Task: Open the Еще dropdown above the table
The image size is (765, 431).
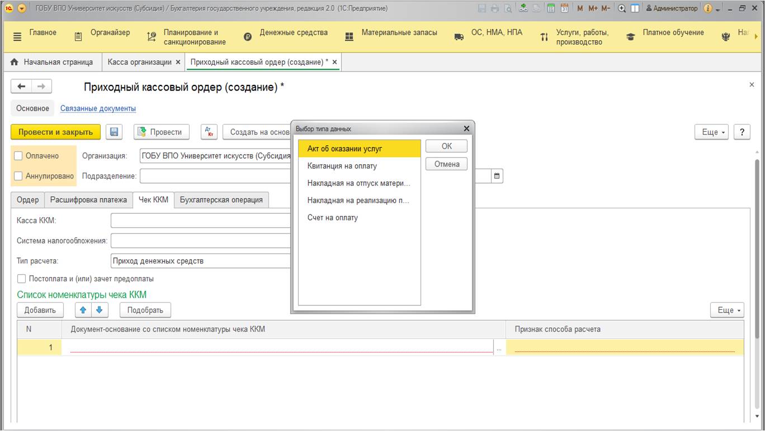Action: click(727, 310)
